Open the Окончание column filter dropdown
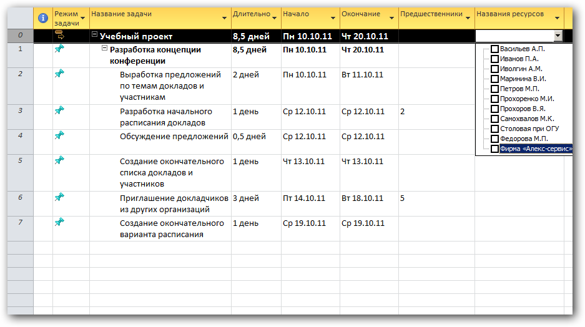 pos(391,18)
